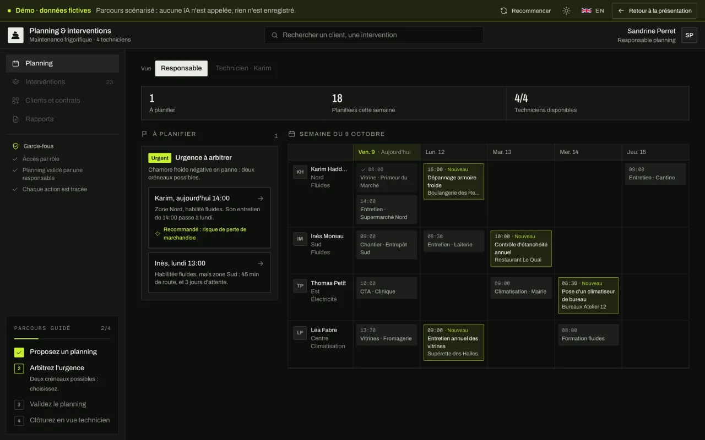This screenshot has width=705, height=440.
Task: Click the Recommencer refresh icon
Action: tap(503, 10)
